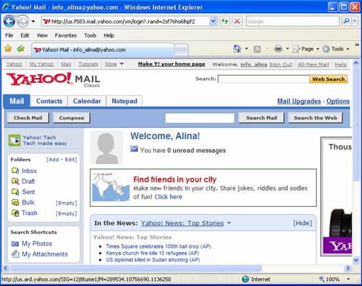Expand the Yahoo! News Top Stories selector arrow

point(229,223)
